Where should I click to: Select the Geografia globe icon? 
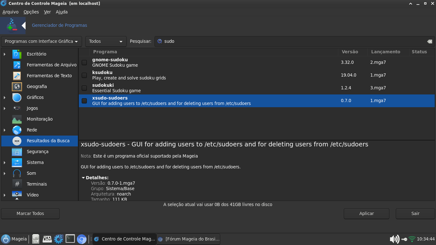click(17, 87)
